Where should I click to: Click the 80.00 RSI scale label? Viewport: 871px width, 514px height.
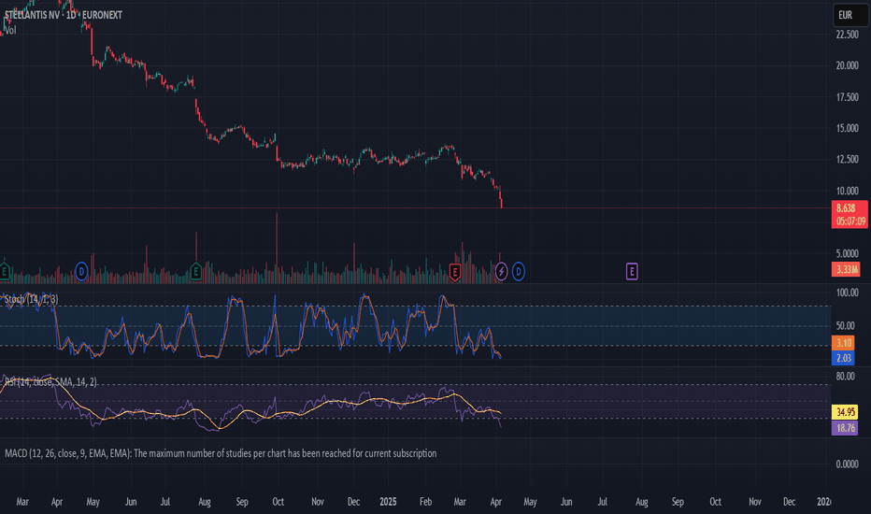[x=845, y=377]
